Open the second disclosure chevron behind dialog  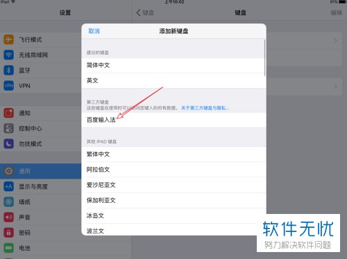336,87
